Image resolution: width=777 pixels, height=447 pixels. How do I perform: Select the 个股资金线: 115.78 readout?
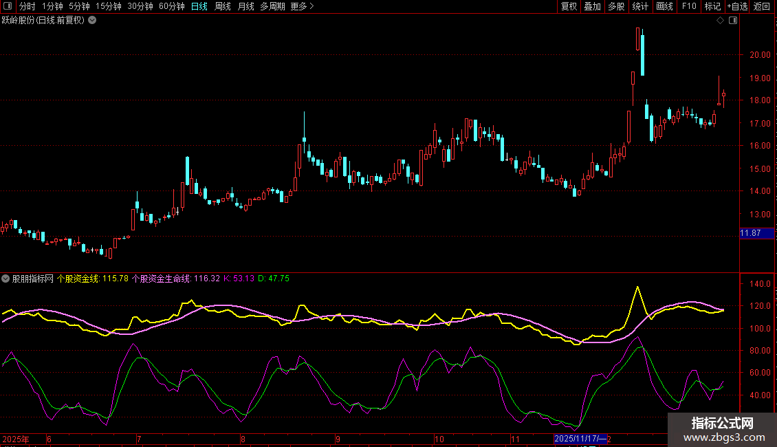(93, 279)
